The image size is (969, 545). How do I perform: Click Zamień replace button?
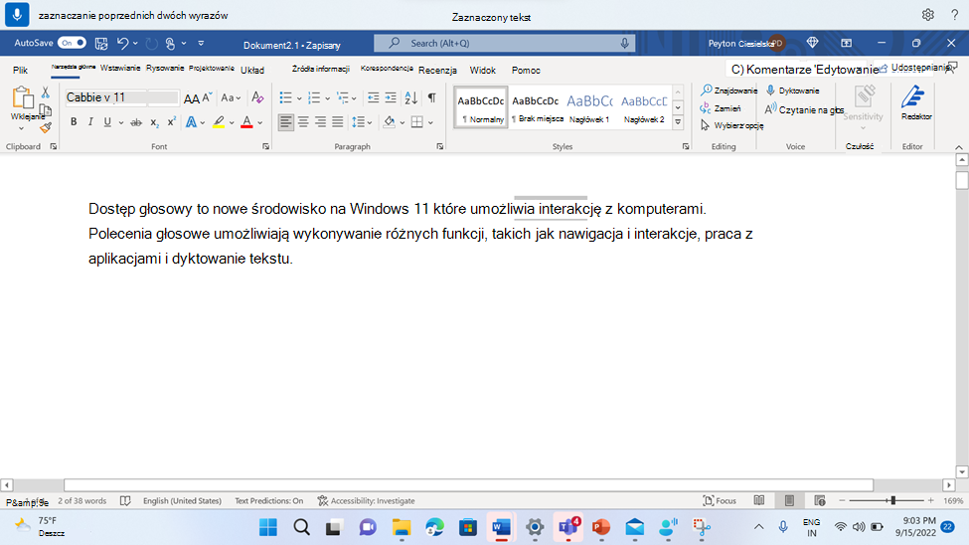point(721,108)
